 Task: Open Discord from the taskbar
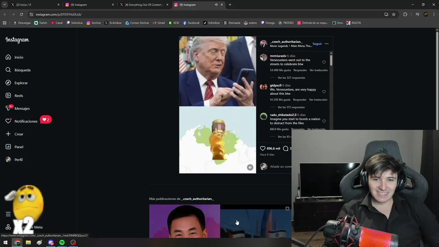pos(51,243)
